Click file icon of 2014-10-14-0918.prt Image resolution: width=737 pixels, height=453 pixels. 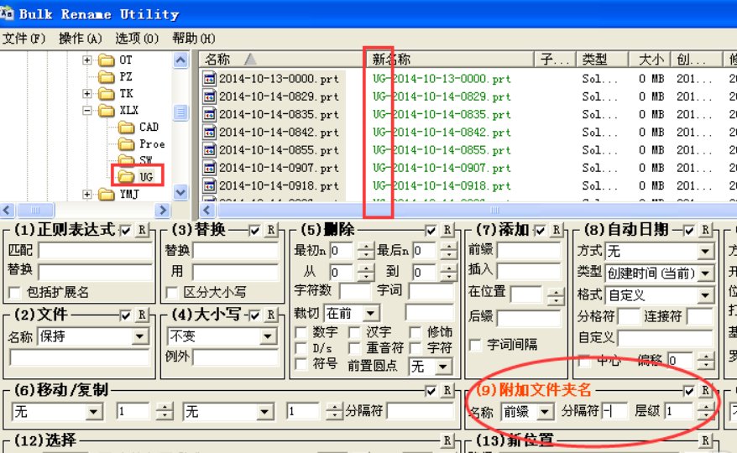209,185
